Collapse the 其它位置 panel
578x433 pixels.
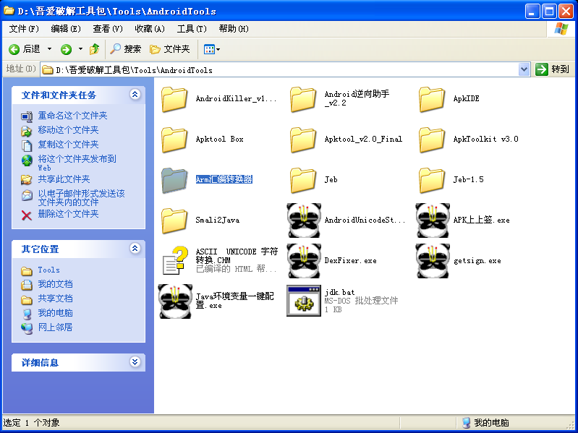pyautogui.click(x=135, y=249)
